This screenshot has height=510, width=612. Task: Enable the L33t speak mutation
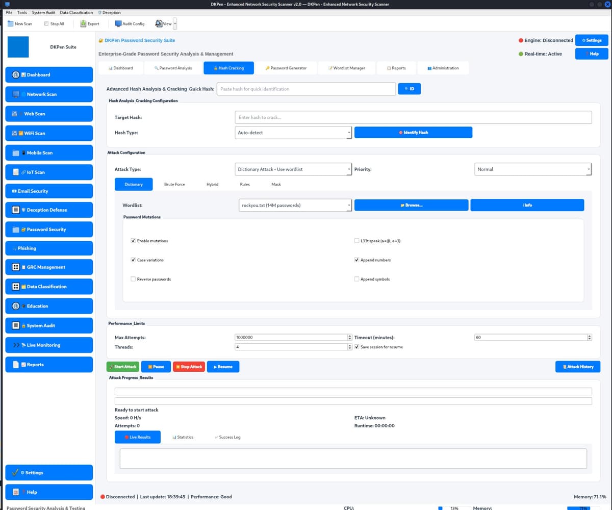pos(356,241)
